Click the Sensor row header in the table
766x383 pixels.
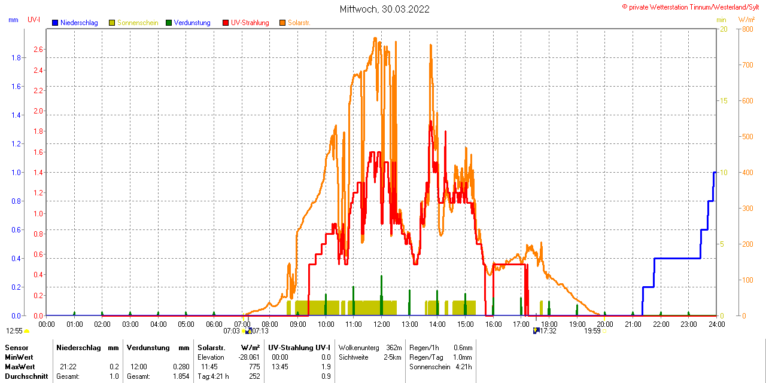coord(16,347)
